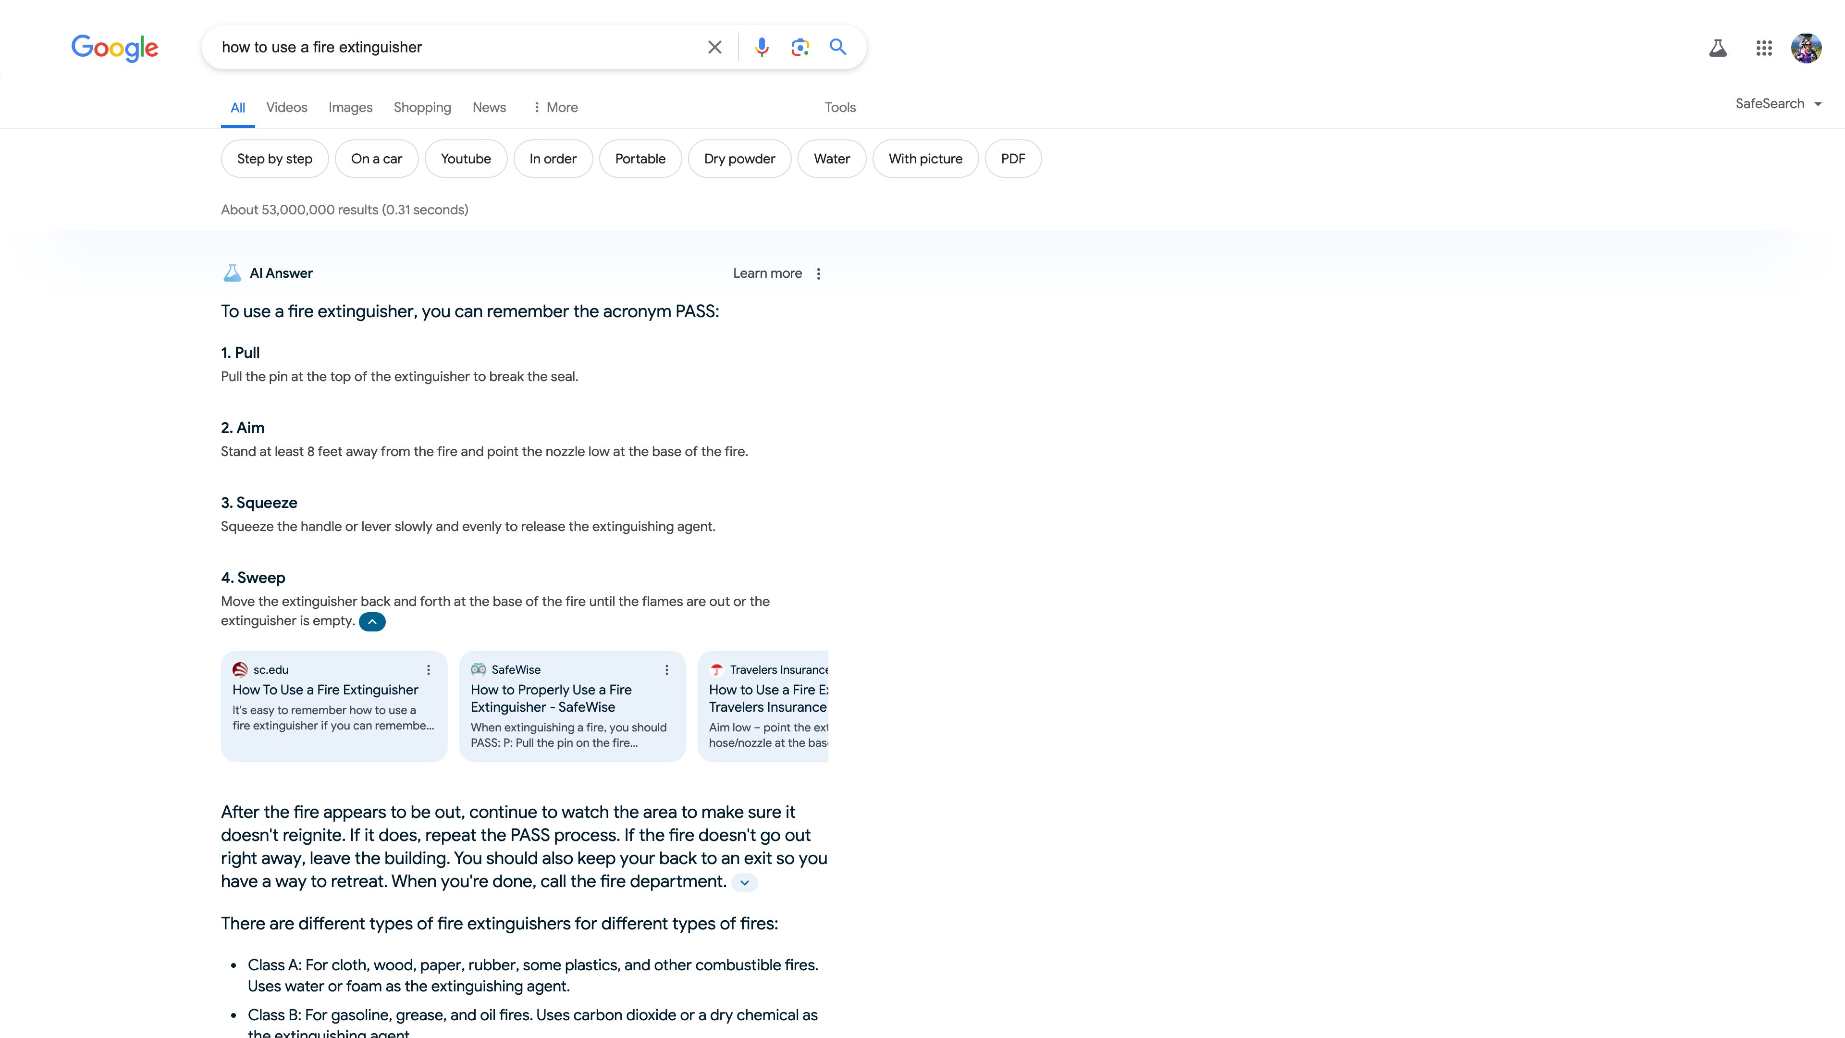Select the Step by step filter chip
The image size is (1845, 1038).
point(274,159)
